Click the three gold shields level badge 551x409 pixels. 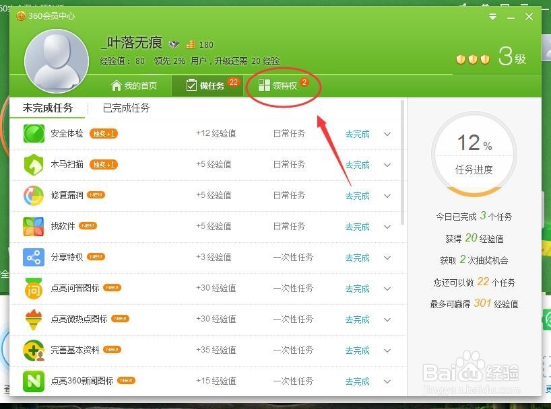click(473, 59)
